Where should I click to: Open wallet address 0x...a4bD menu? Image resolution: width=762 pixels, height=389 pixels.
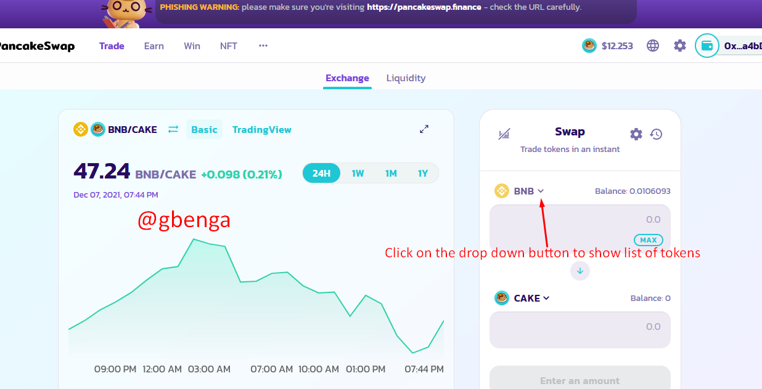pos(742,46)
